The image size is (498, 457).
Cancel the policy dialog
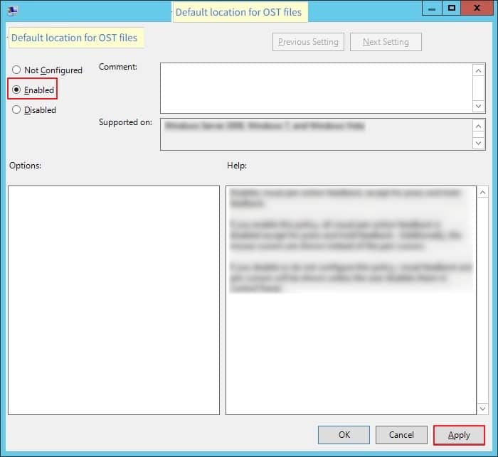(401, 435)
